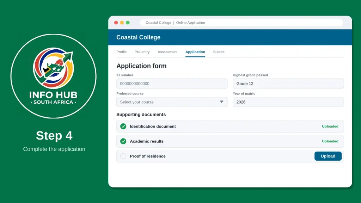361x203 pixels.
Task: Click the Info Hub South Africa logo
Action: (x=54, y=76)
